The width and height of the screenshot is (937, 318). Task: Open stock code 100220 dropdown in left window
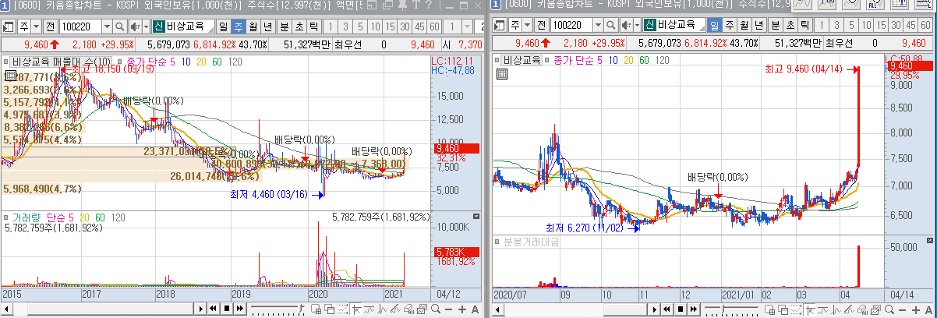click(x=107, y=26)
